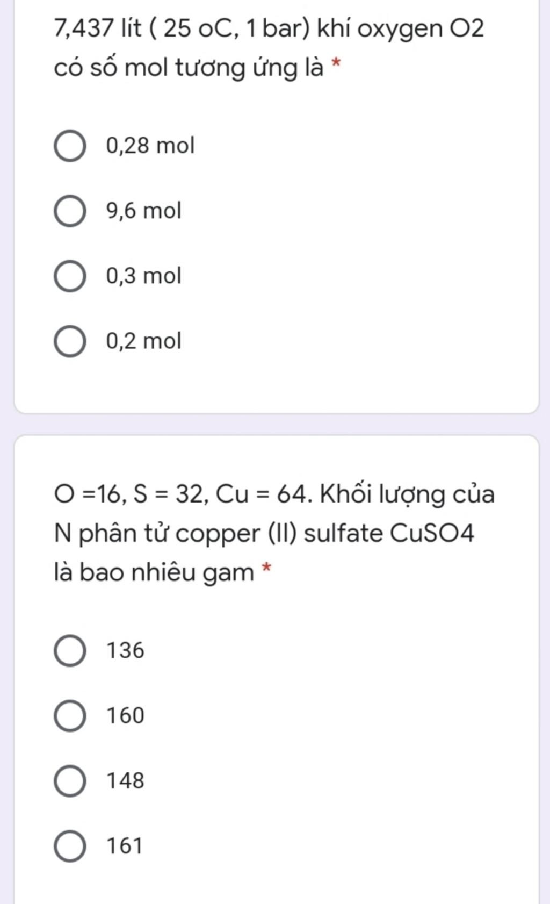This screenshot has width=550, height=904.
Task: Select the 0,28 mol radio option
Action: click(70, 146)
